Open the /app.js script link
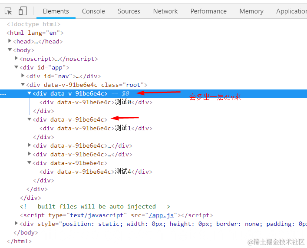Screen dimensions: 307x248 161,215
